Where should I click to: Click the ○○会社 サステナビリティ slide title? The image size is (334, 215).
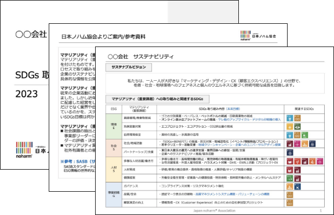[141, 56]
